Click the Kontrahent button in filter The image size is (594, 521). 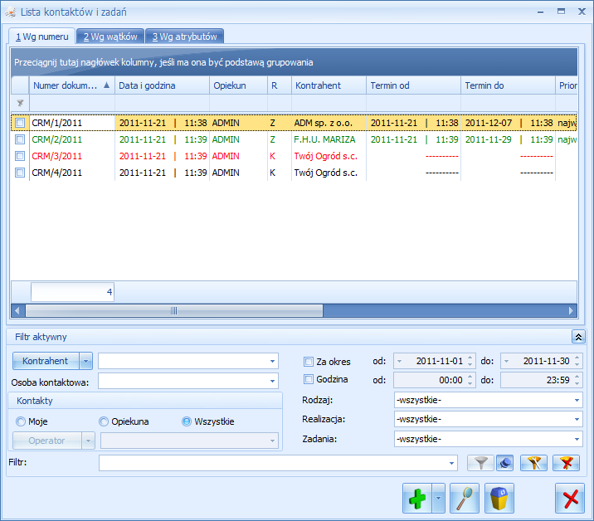pyautogui.click(x=46, y=361)
